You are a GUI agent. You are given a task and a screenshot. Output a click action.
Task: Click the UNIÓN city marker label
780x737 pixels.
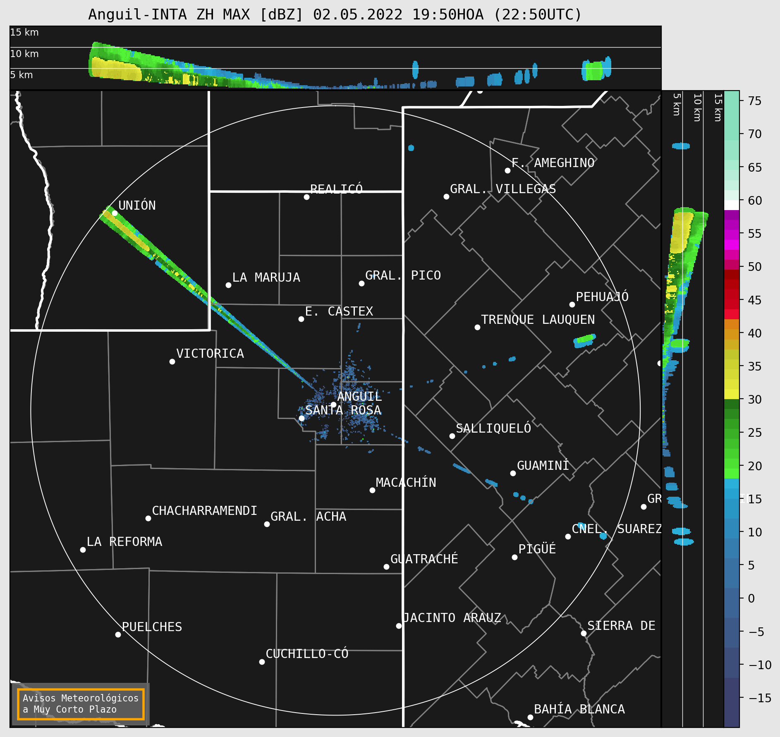[137, 206]
